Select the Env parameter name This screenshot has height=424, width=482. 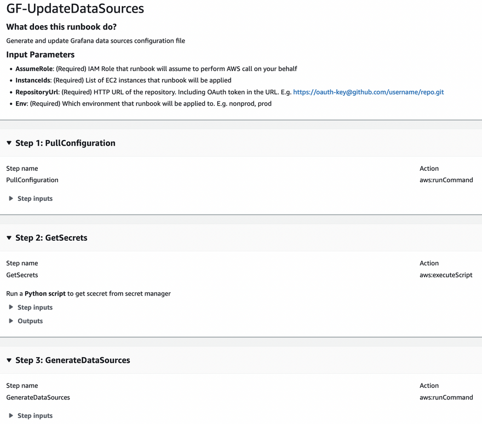[21, 103]
